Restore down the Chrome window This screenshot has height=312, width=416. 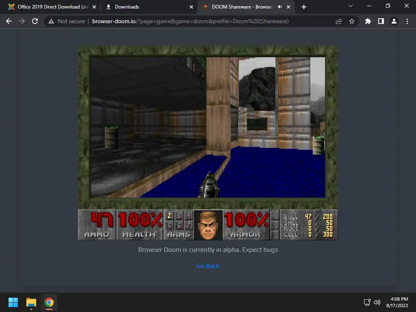388,6
